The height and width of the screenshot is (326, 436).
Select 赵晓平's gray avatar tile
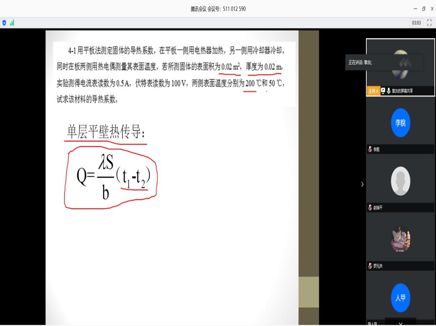400,181
